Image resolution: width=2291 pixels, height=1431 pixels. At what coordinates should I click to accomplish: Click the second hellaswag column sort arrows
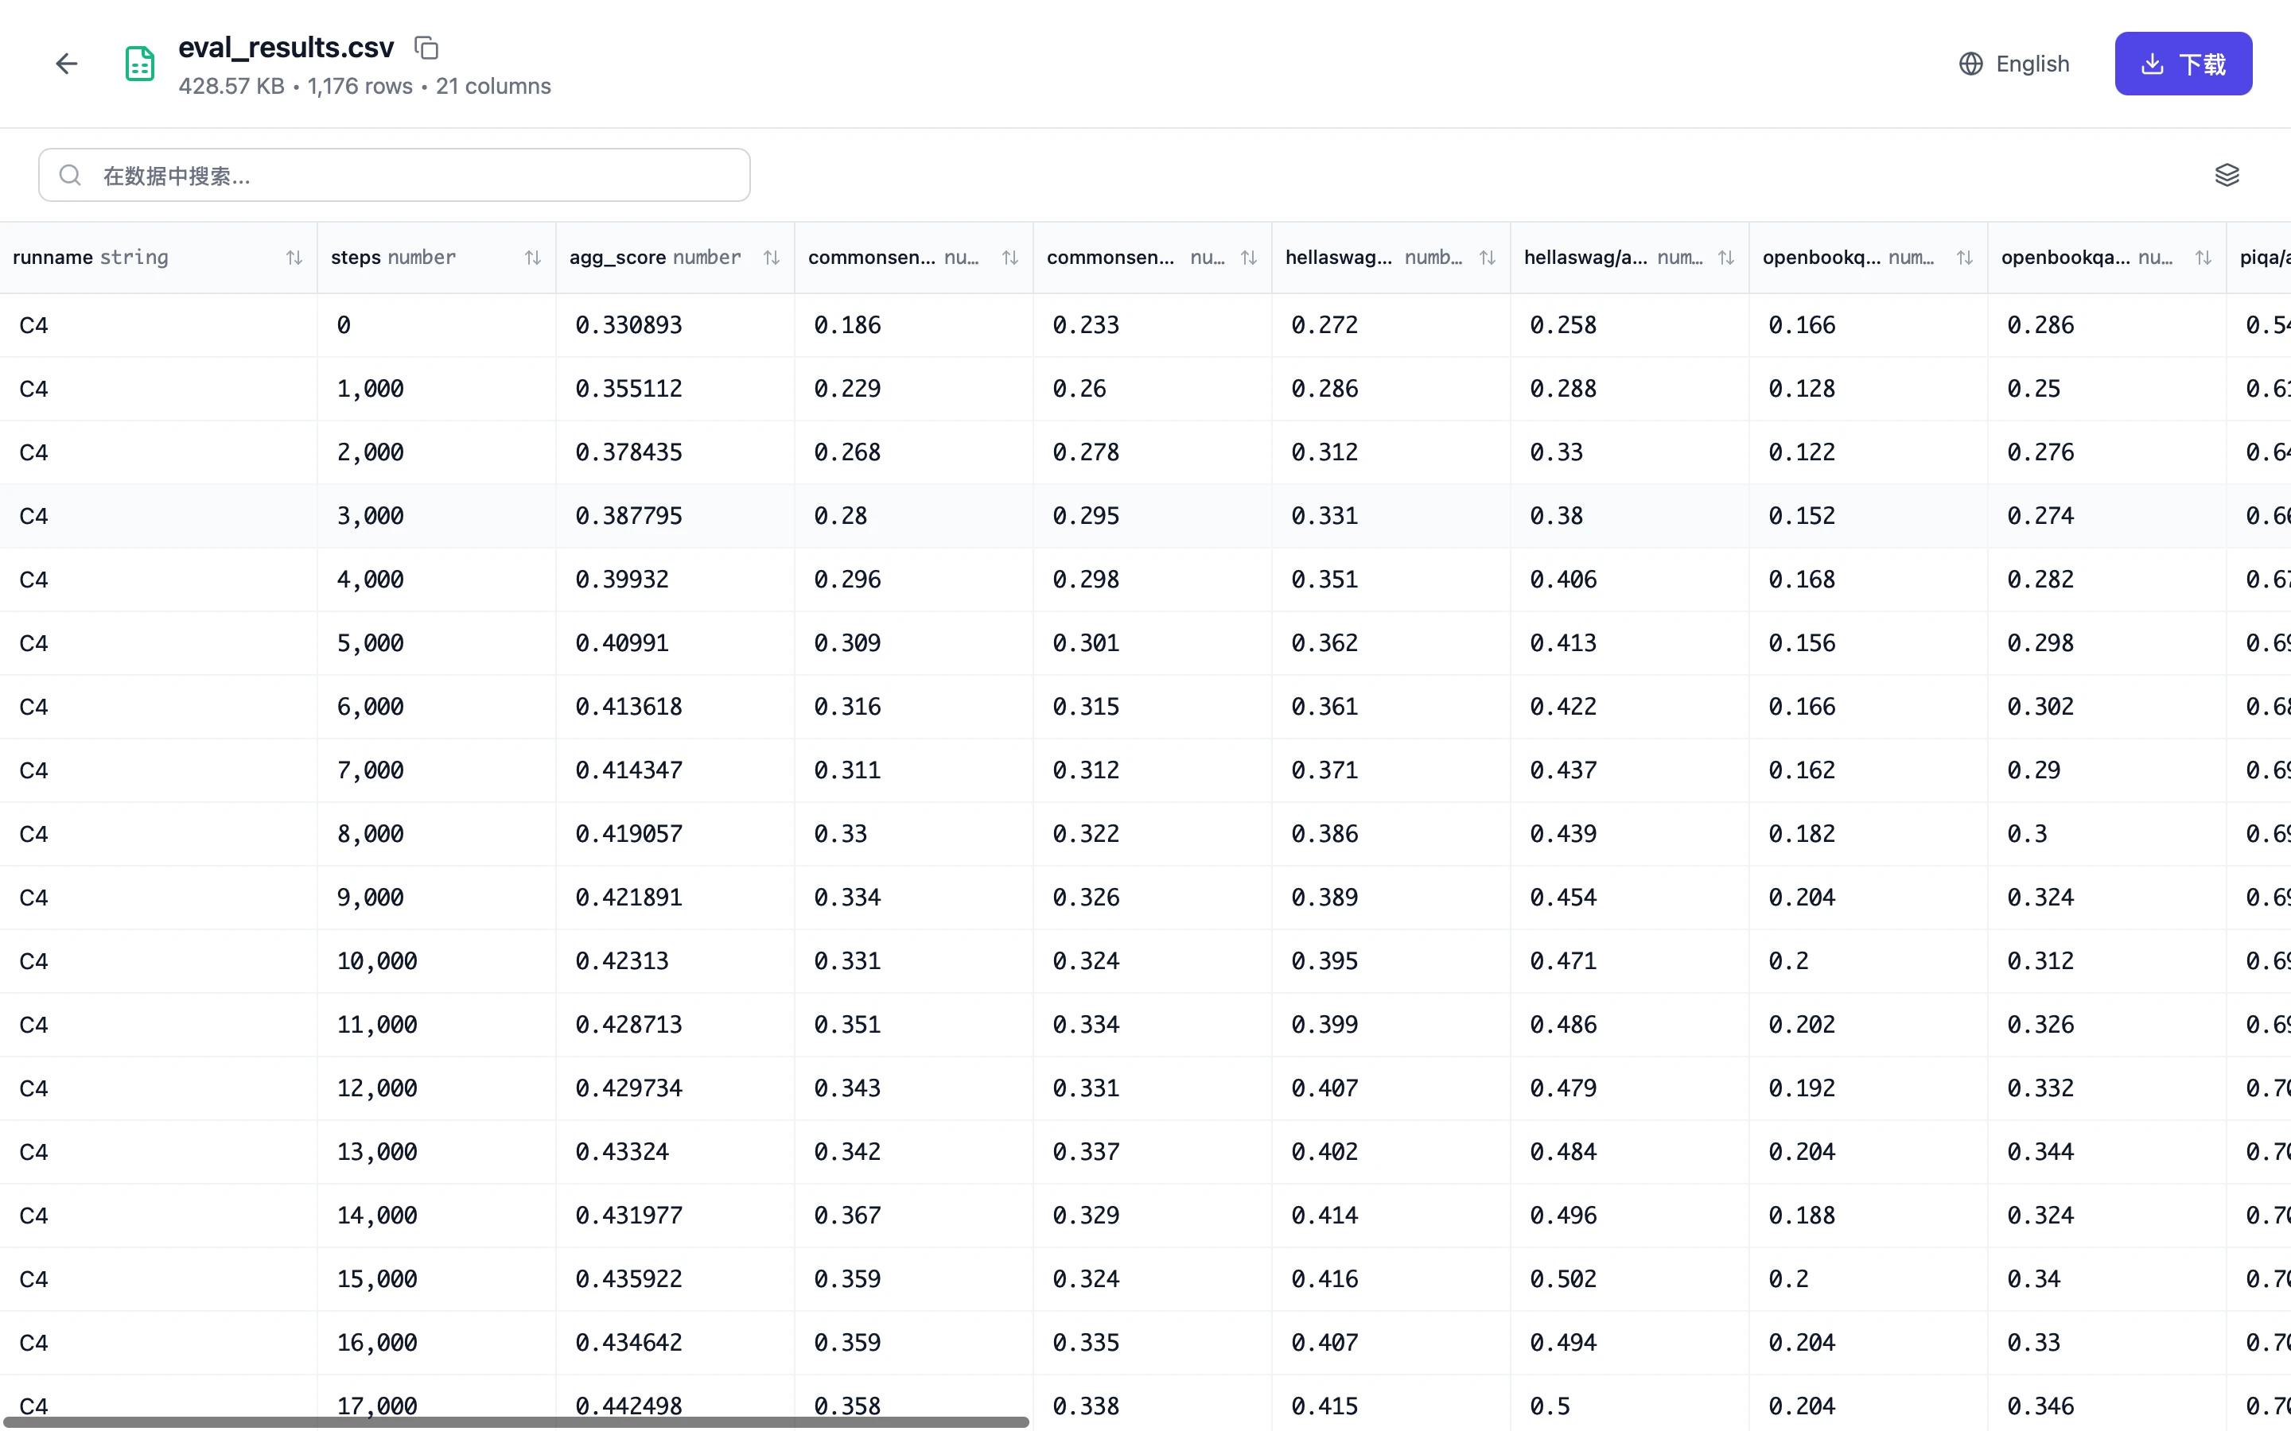1725,258
